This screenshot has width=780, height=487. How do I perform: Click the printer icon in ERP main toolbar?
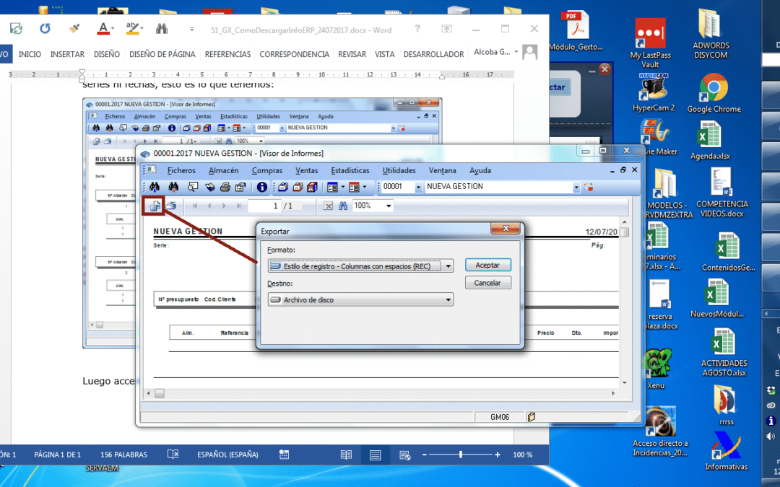coord(225,187)
